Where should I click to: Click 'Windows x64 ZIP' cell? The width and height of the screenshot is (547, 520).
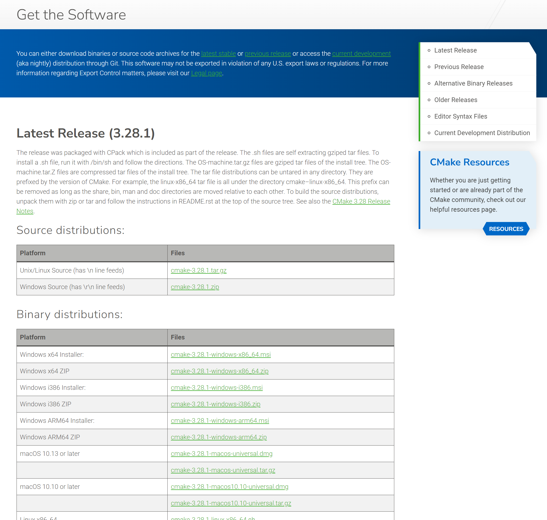(x=92, y=371)
